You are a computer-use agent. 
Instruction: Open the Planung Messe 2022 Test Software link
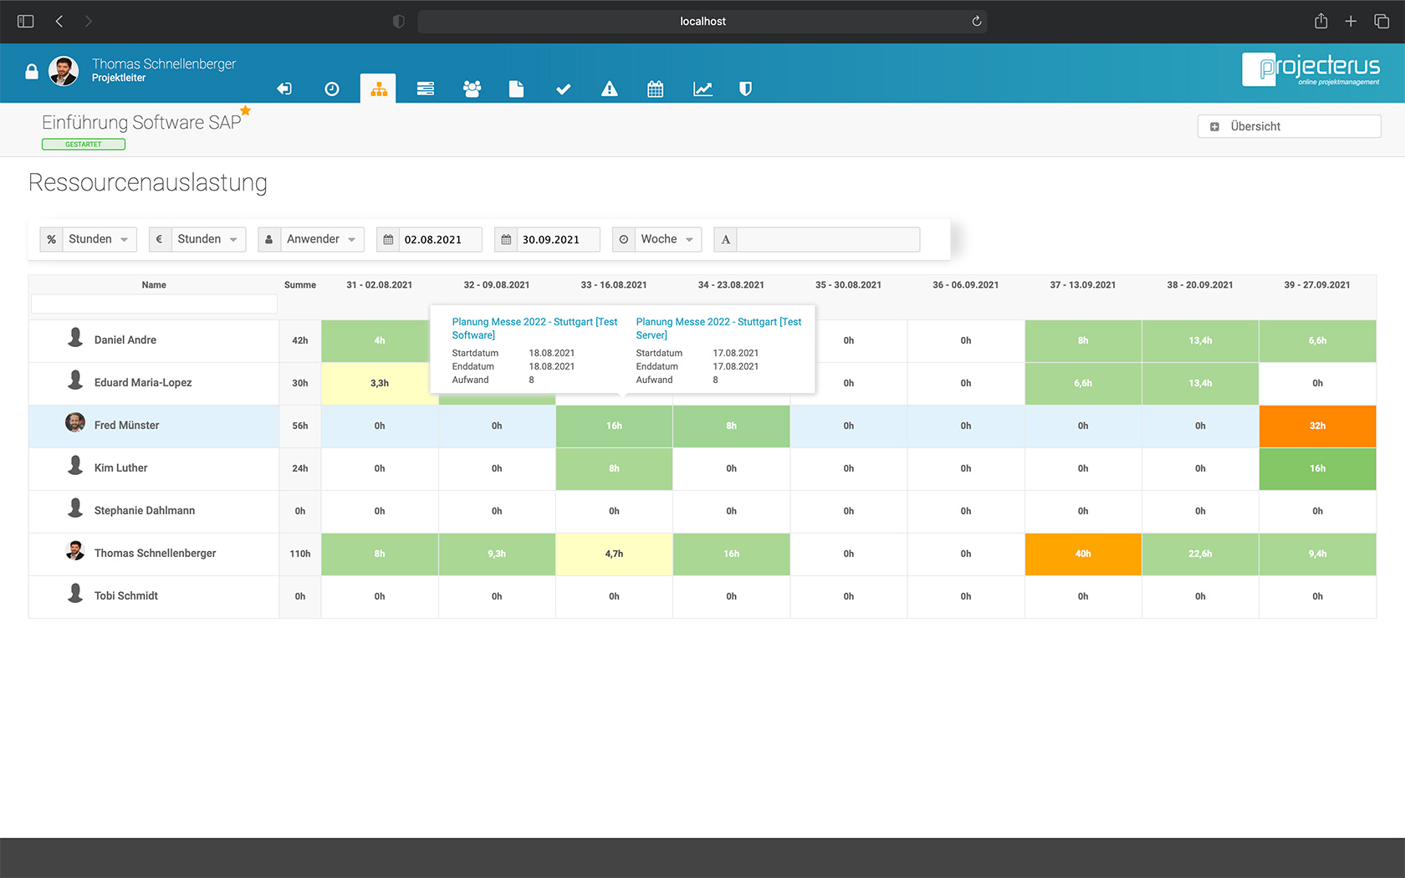534,328
